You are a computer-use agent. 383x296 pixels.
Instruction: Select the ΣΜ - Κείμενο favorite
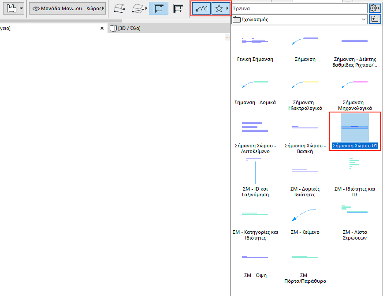pyautogui.click(x=305, y=221)
